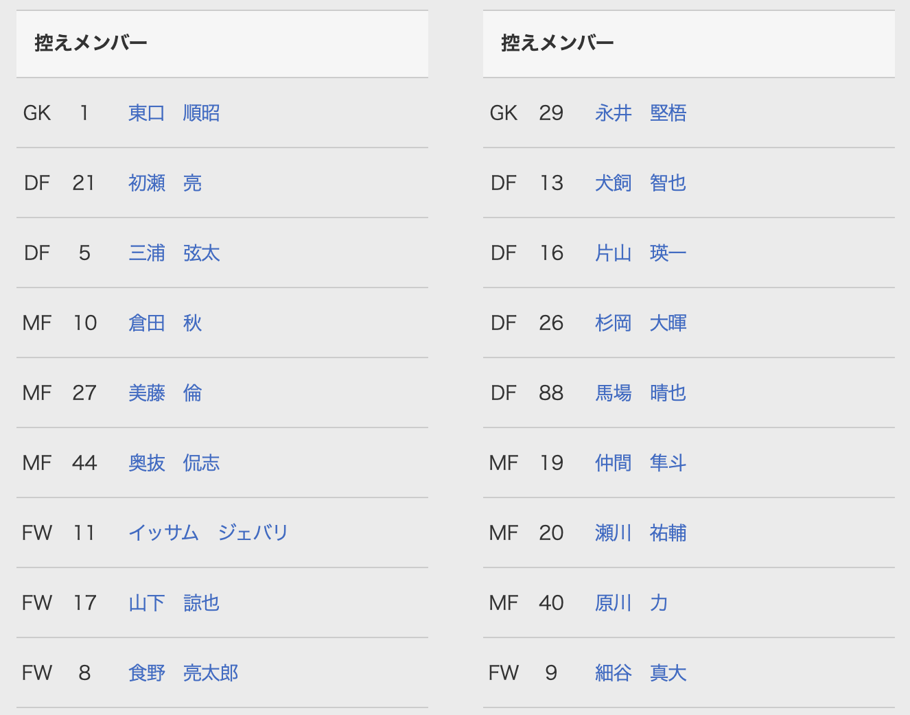Open 三浦 弦太 player page
Image resolution: width=910 pixels, height=715 pixels.
point(174,253)
